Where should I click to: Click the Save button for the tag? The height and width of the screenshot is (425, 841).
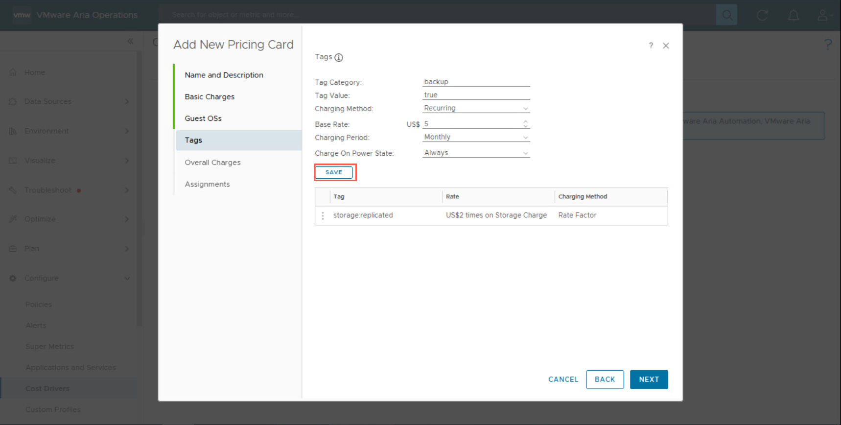tap(334, 172)
